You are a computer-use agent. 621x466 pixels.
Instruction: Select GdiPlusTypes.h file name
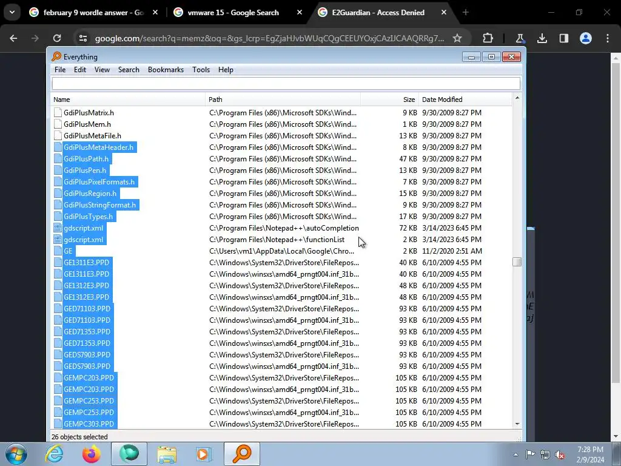coord(89,216)
